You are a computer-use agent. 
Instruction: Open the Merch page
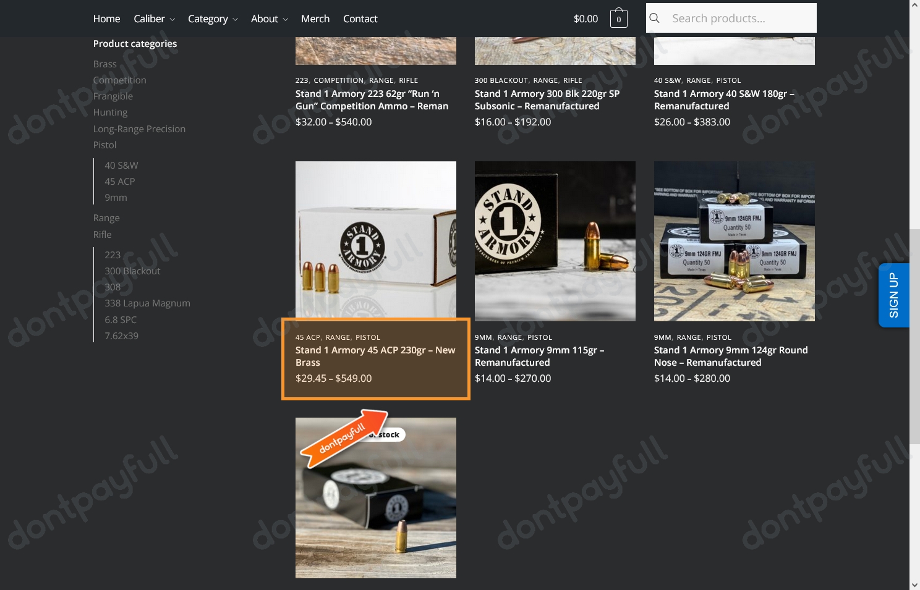click(x=315, y=19)
